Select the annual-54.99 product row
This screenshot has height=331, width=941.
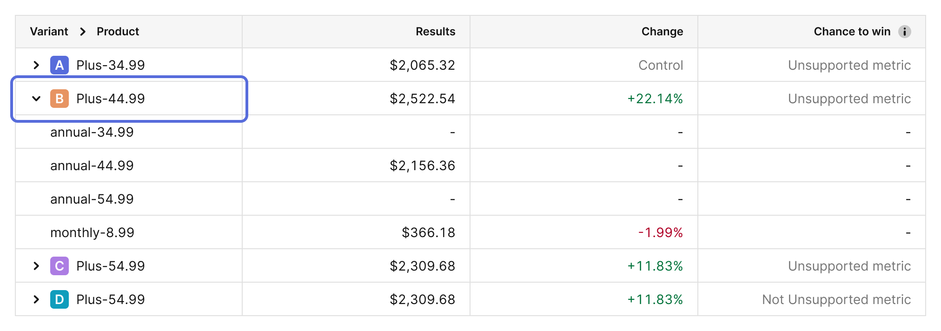coord(92,199)
